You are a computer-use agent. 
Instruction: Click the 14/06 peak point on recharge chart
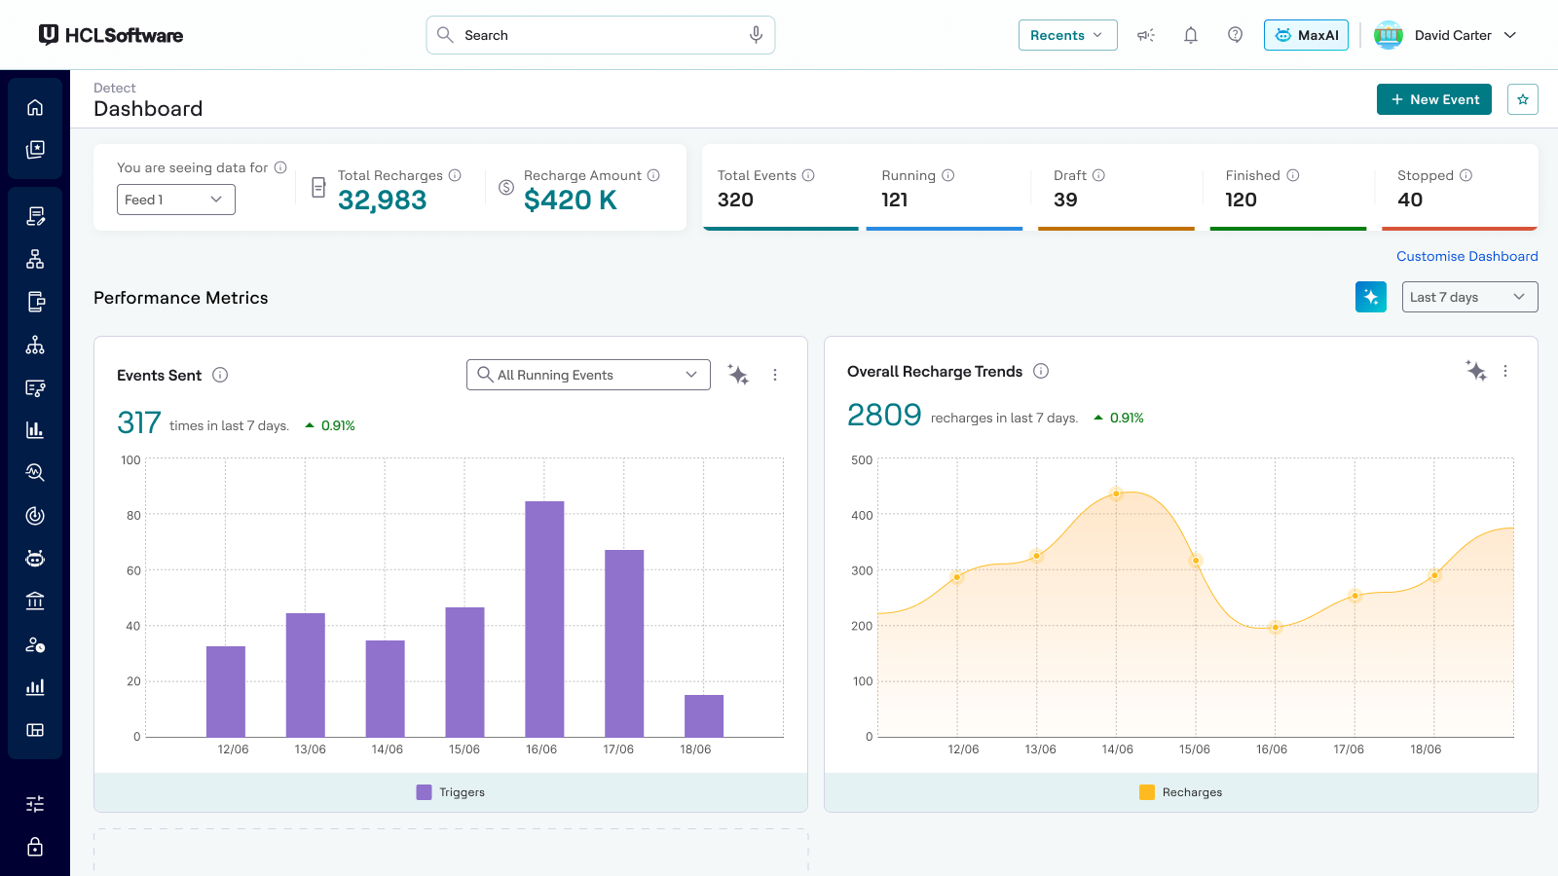click(1116, 493)
